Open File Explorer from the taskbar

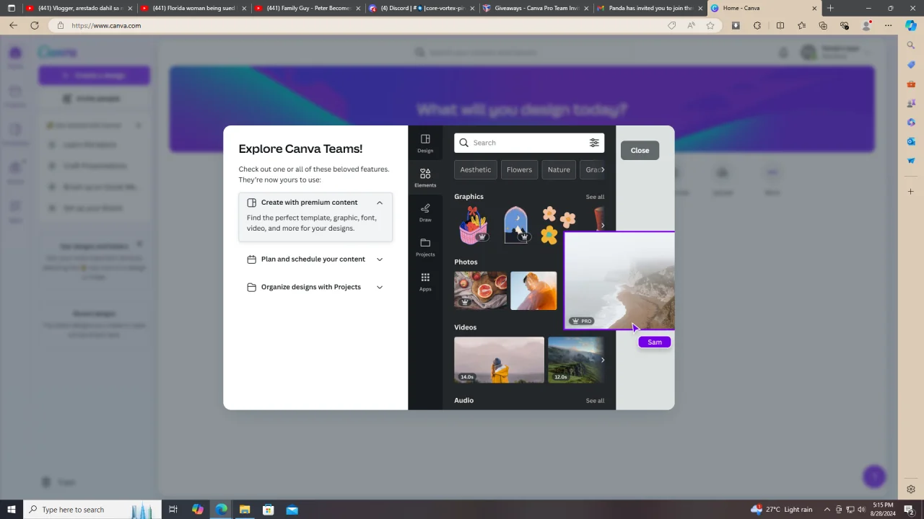click(245, 510)
